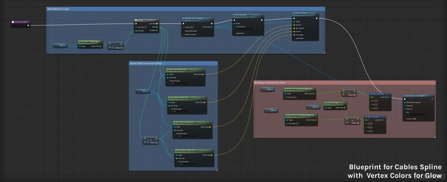The width and height of the screenshot is (447, 182).
Task: Click Add pin on lower divide node
Action: pos(355,123)
